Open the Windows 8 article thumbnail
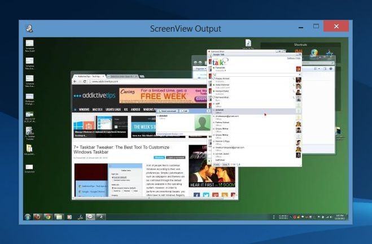Screen dimensions: 372x244 tap(100, 127)
